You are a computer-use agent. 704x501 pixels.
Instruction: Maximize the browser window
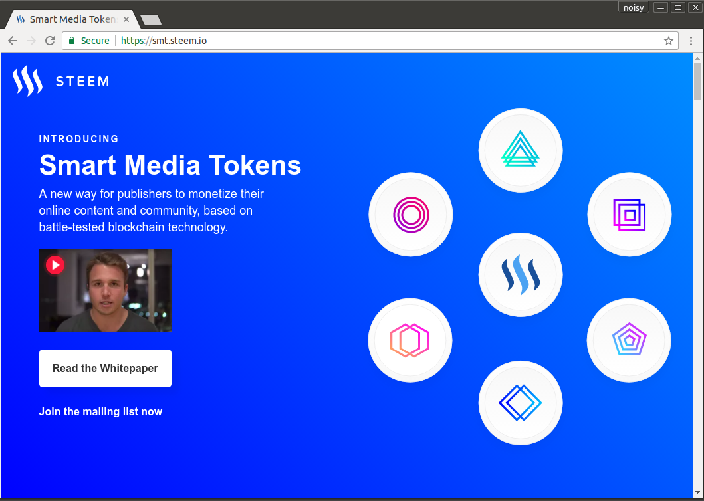point(678,7)
